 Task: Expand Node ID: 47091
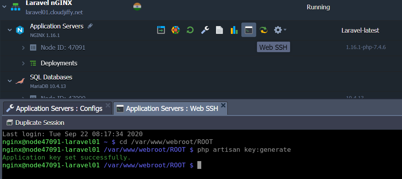point(23,48)
